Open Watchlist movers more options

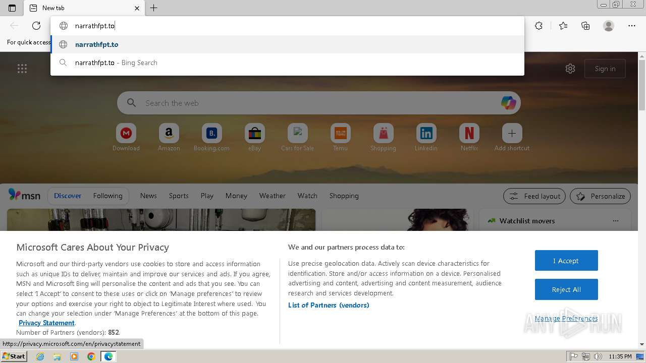coord(615,221)
